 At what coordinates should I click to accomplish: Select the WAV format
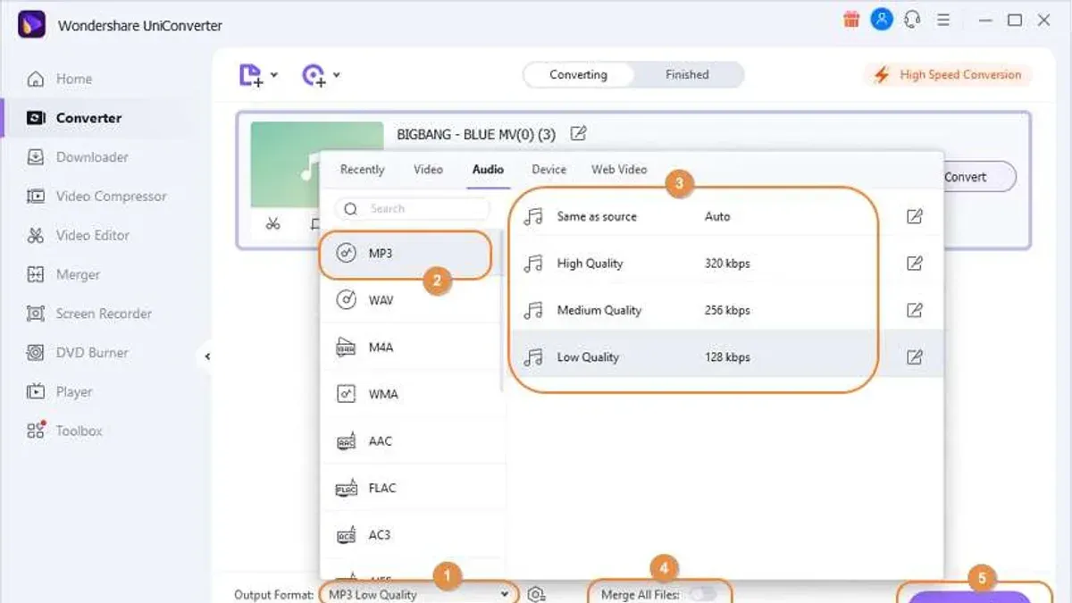410,301
